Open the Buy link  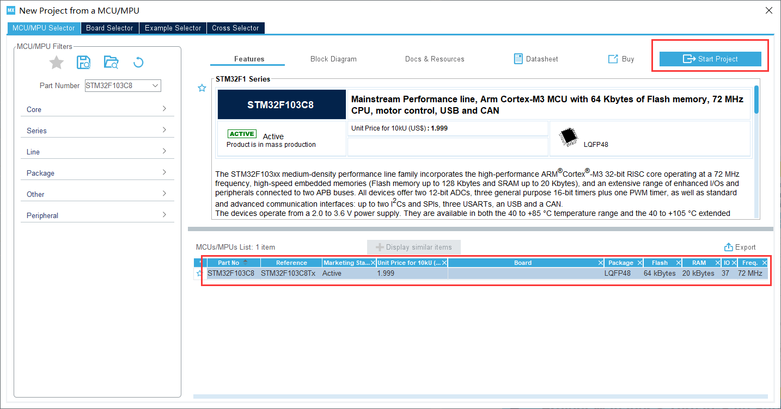[621, 59]
